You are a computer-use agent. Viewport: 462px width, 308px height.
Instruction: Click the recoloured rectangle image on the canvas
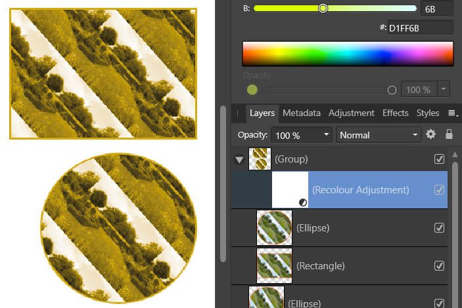(103, 73)
